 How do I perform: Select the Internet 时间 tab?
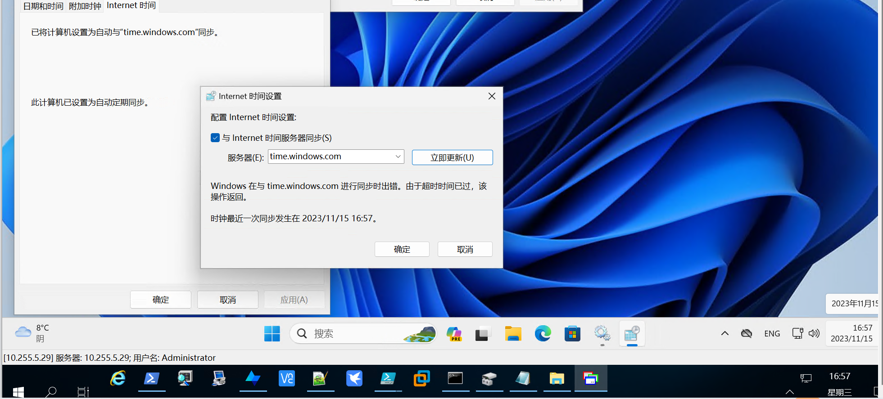coord(131,5)
